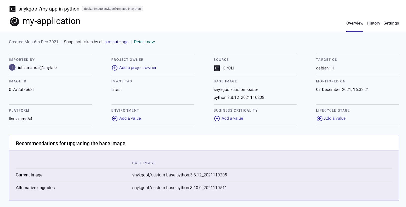Click the target OS value debian:11
Viewport: 406px width, 207px height.
(x=325, y=68)
